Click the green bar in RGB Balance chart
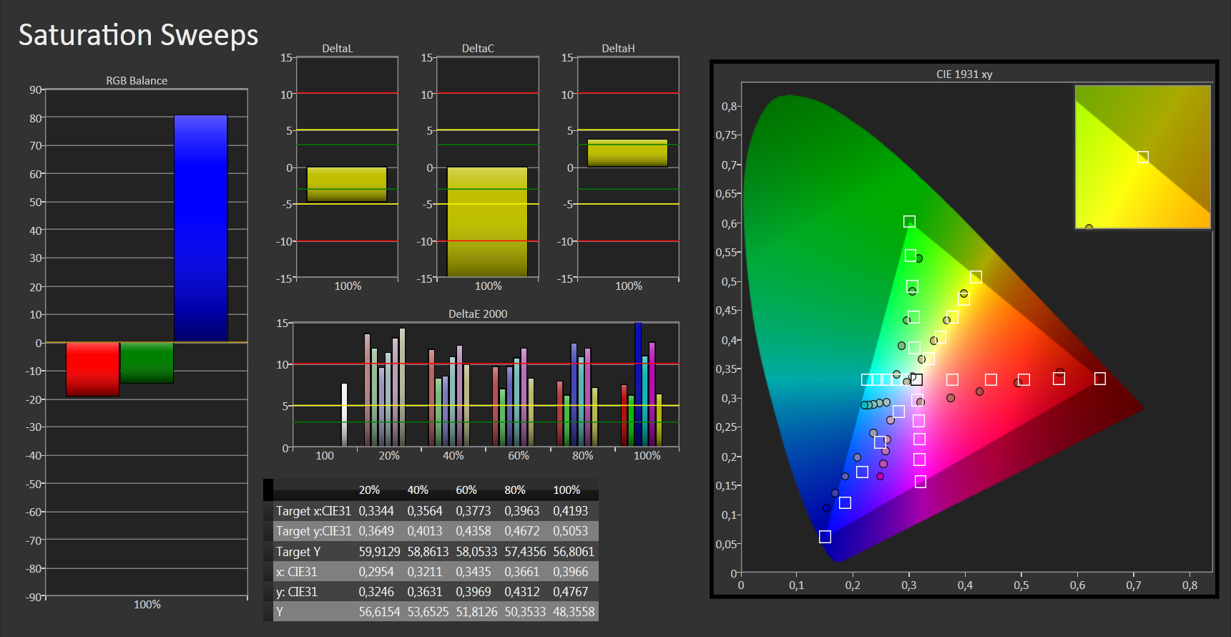1231x637 pixels. [147, 363]
